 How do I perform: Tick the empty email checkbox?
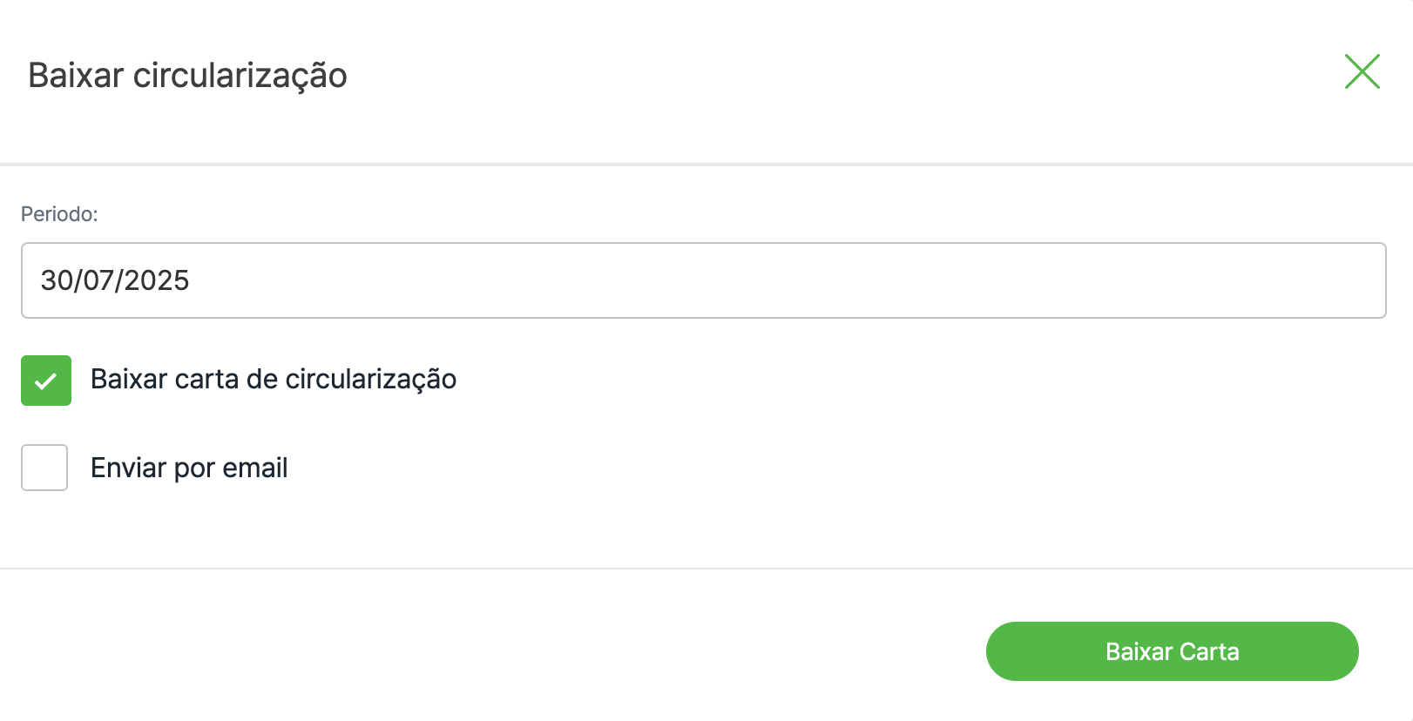(x=44, y=468)
